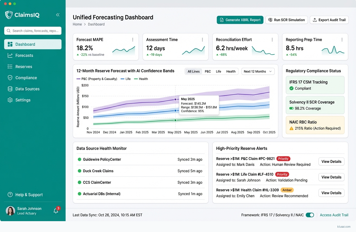Open Compliance in the sidebar menu
The height and width of the screenshot is (232, 356).
[26, 78]
